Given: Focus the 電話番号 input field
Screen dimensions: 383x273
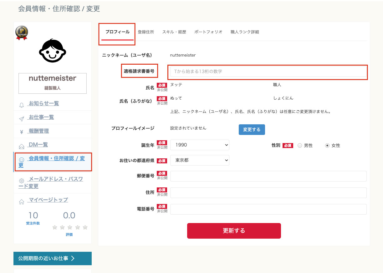Looking at the screenshot, I should [x=268, y=209].
